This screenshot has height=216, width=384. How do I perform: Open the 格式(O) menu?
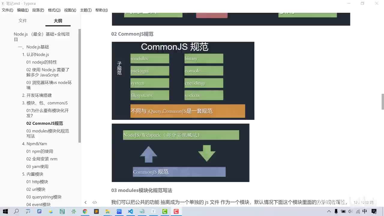(54, 10)
